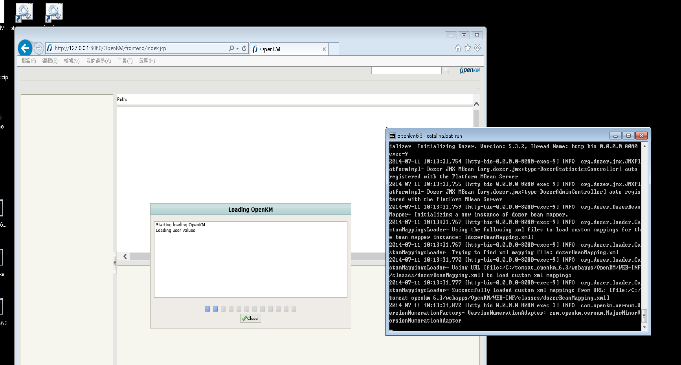The height and width of the screenshot is (365, 681).
Task: Click the Loading OpenKM progress bar
Action: pyautogui.click(x=250, y=309)
